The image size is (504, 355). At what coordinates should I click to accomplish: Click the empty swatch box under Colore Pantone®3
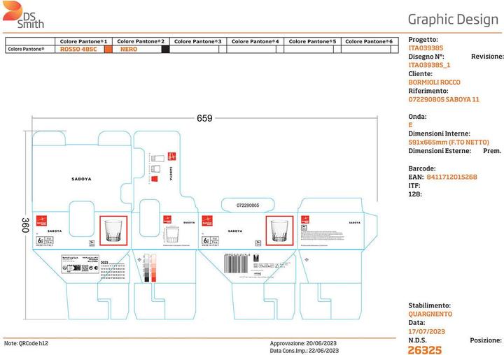pyautogui.click(x=223, y=49)
